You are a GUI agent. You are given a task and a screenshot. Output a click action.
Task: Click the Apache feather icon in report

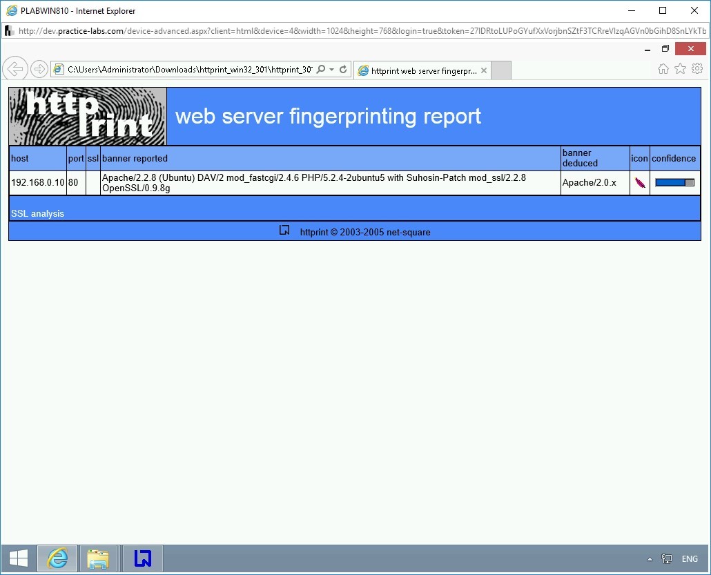tap(640, 183)
